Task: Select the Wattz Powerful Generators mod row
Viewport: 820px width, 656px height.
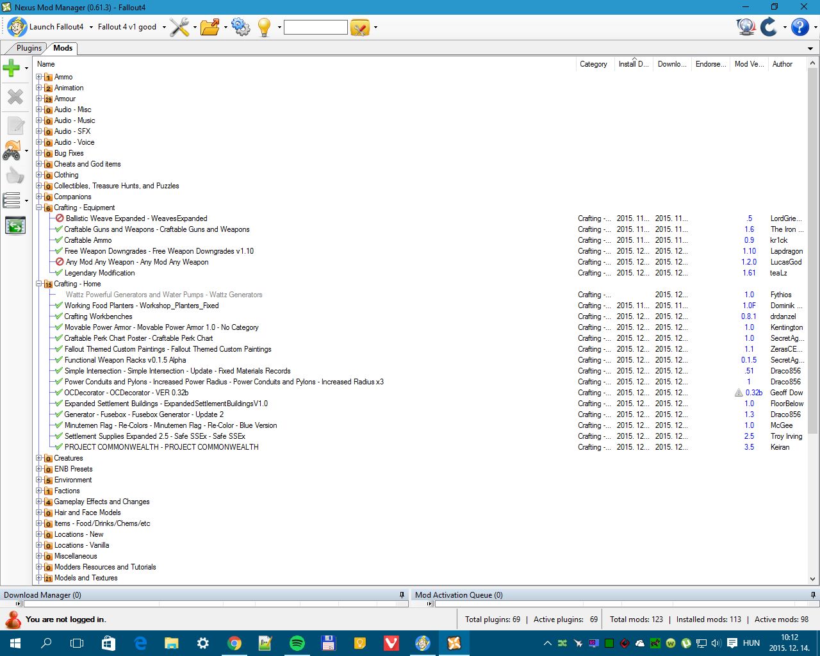Action: pos(420,295)
